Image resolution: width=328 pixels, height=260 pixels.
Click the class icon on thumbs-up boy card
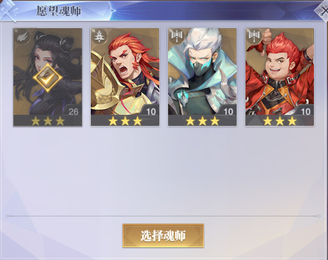click(254, 35)
